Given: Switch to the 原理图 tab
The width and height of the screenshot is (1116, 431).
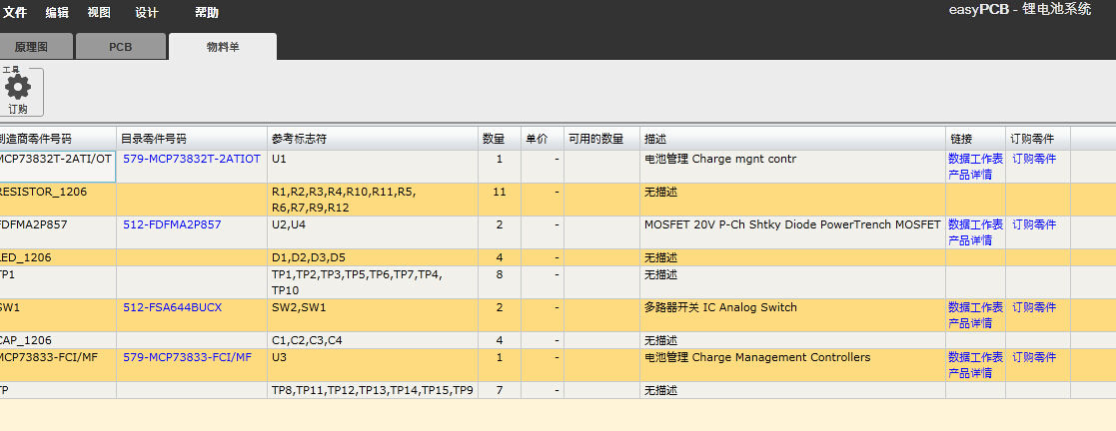Looking at the screenshot, I should (34, 47).
